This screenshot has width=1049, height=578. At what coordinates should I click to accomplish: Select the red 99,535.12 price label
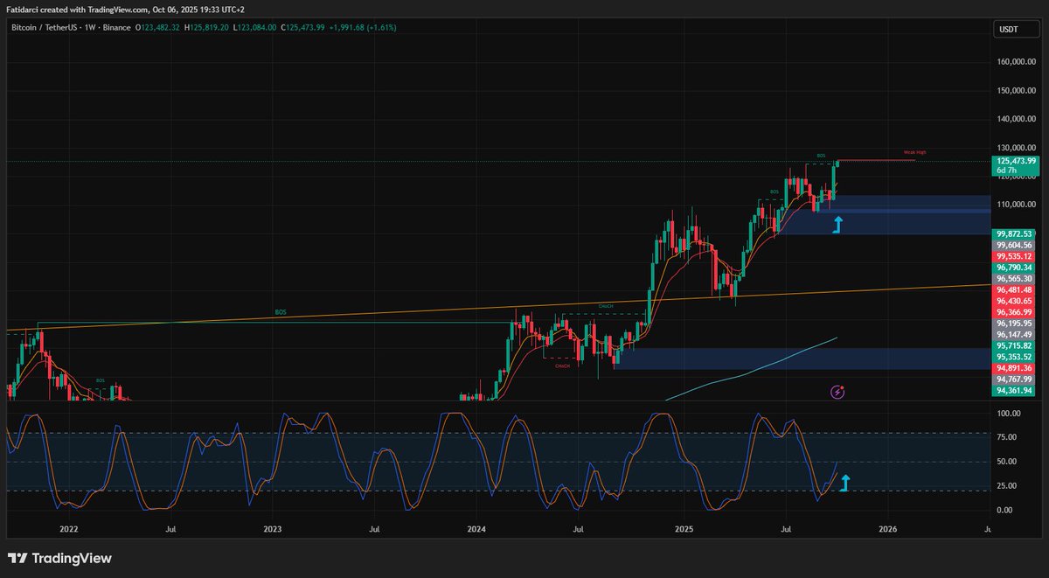coord(1015,257)
